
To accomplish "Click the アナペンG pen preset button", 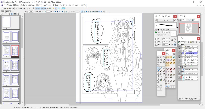I will (165, 20).
